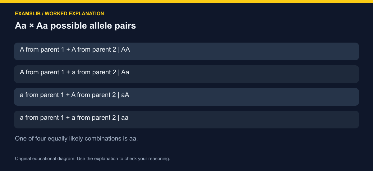
Task: Select the row producing the AA pair
Action: [186, 51]
